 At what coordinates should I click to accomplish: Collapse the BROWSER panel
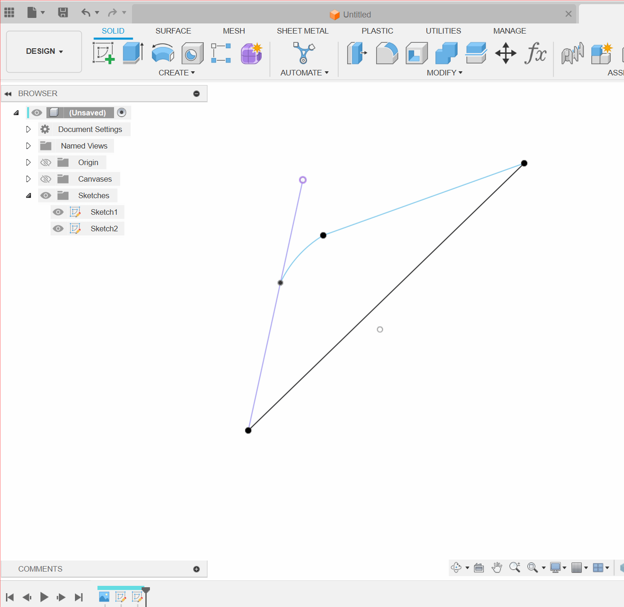click(x=8, y=93)
